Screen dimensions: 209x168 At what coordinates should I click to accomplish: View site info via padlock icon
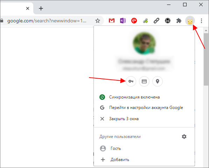tap(2, 21)
